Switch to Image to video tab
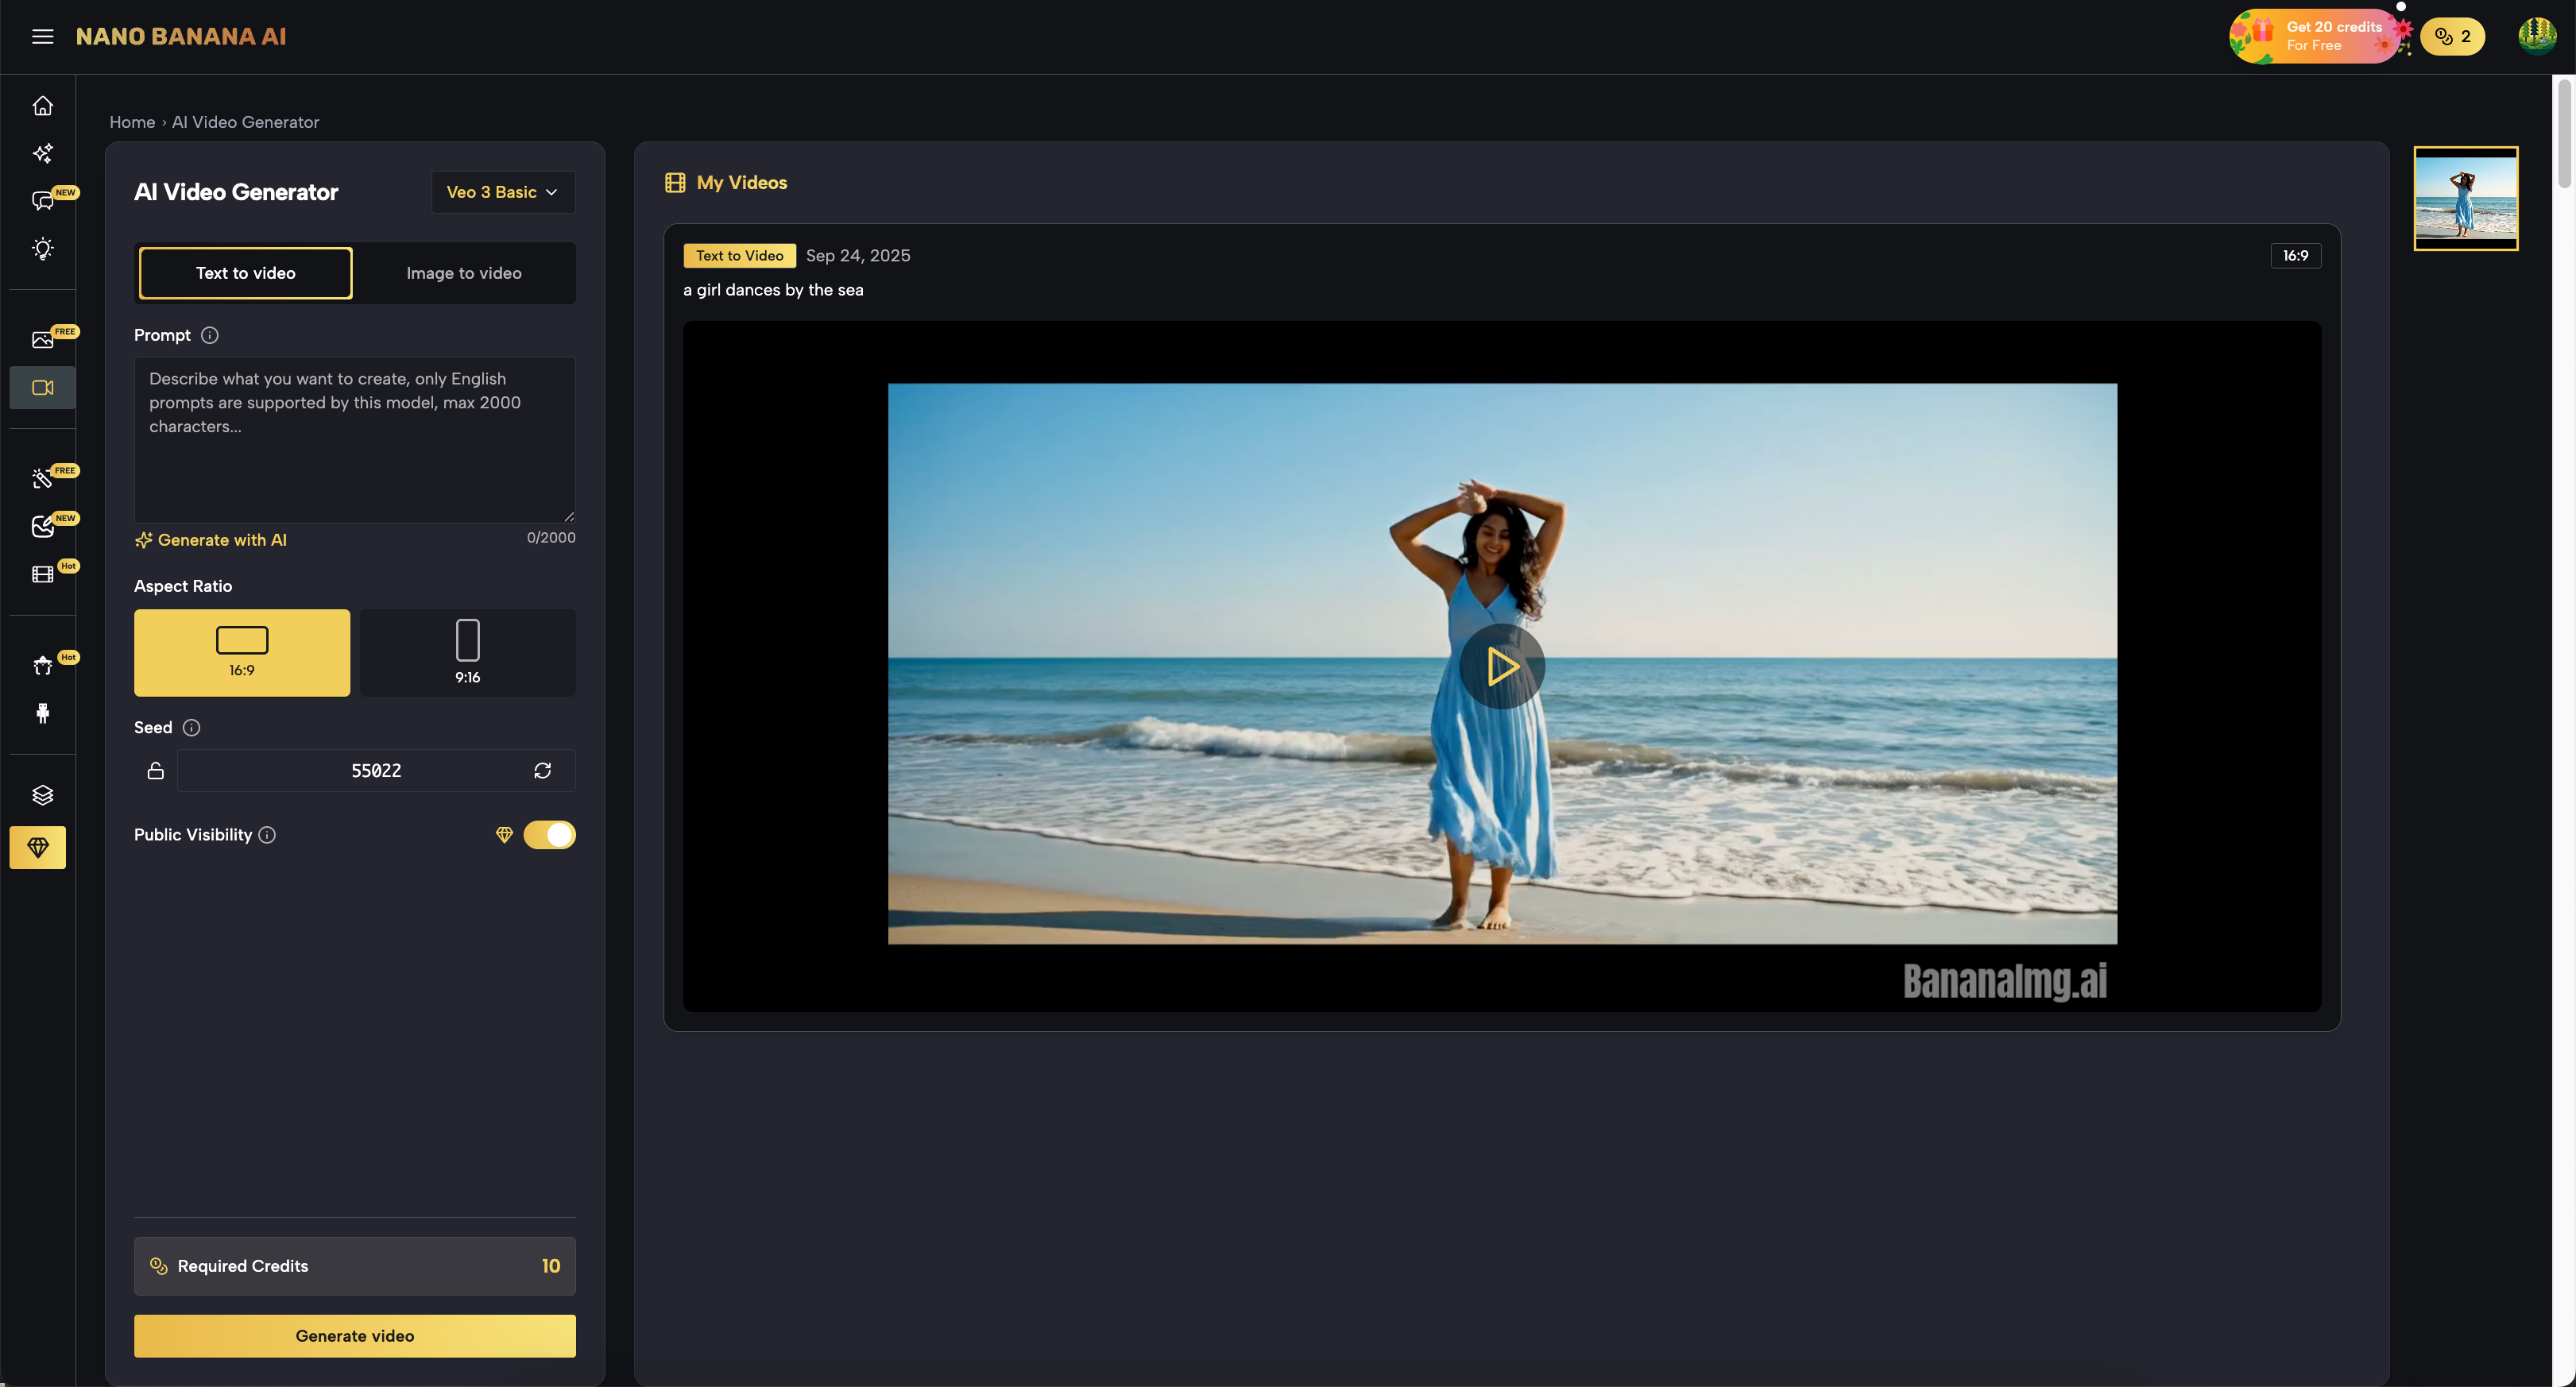Image resolution: width=2576 pixels, height=1387 pixels. click(x=463, y=273)
